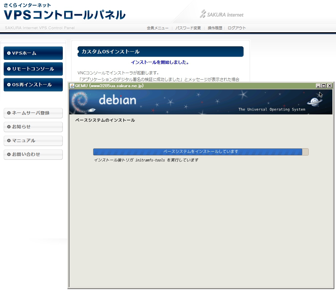Click the ベースシステムのインストール heading
The image size is (336, 290).
point(105,120)
